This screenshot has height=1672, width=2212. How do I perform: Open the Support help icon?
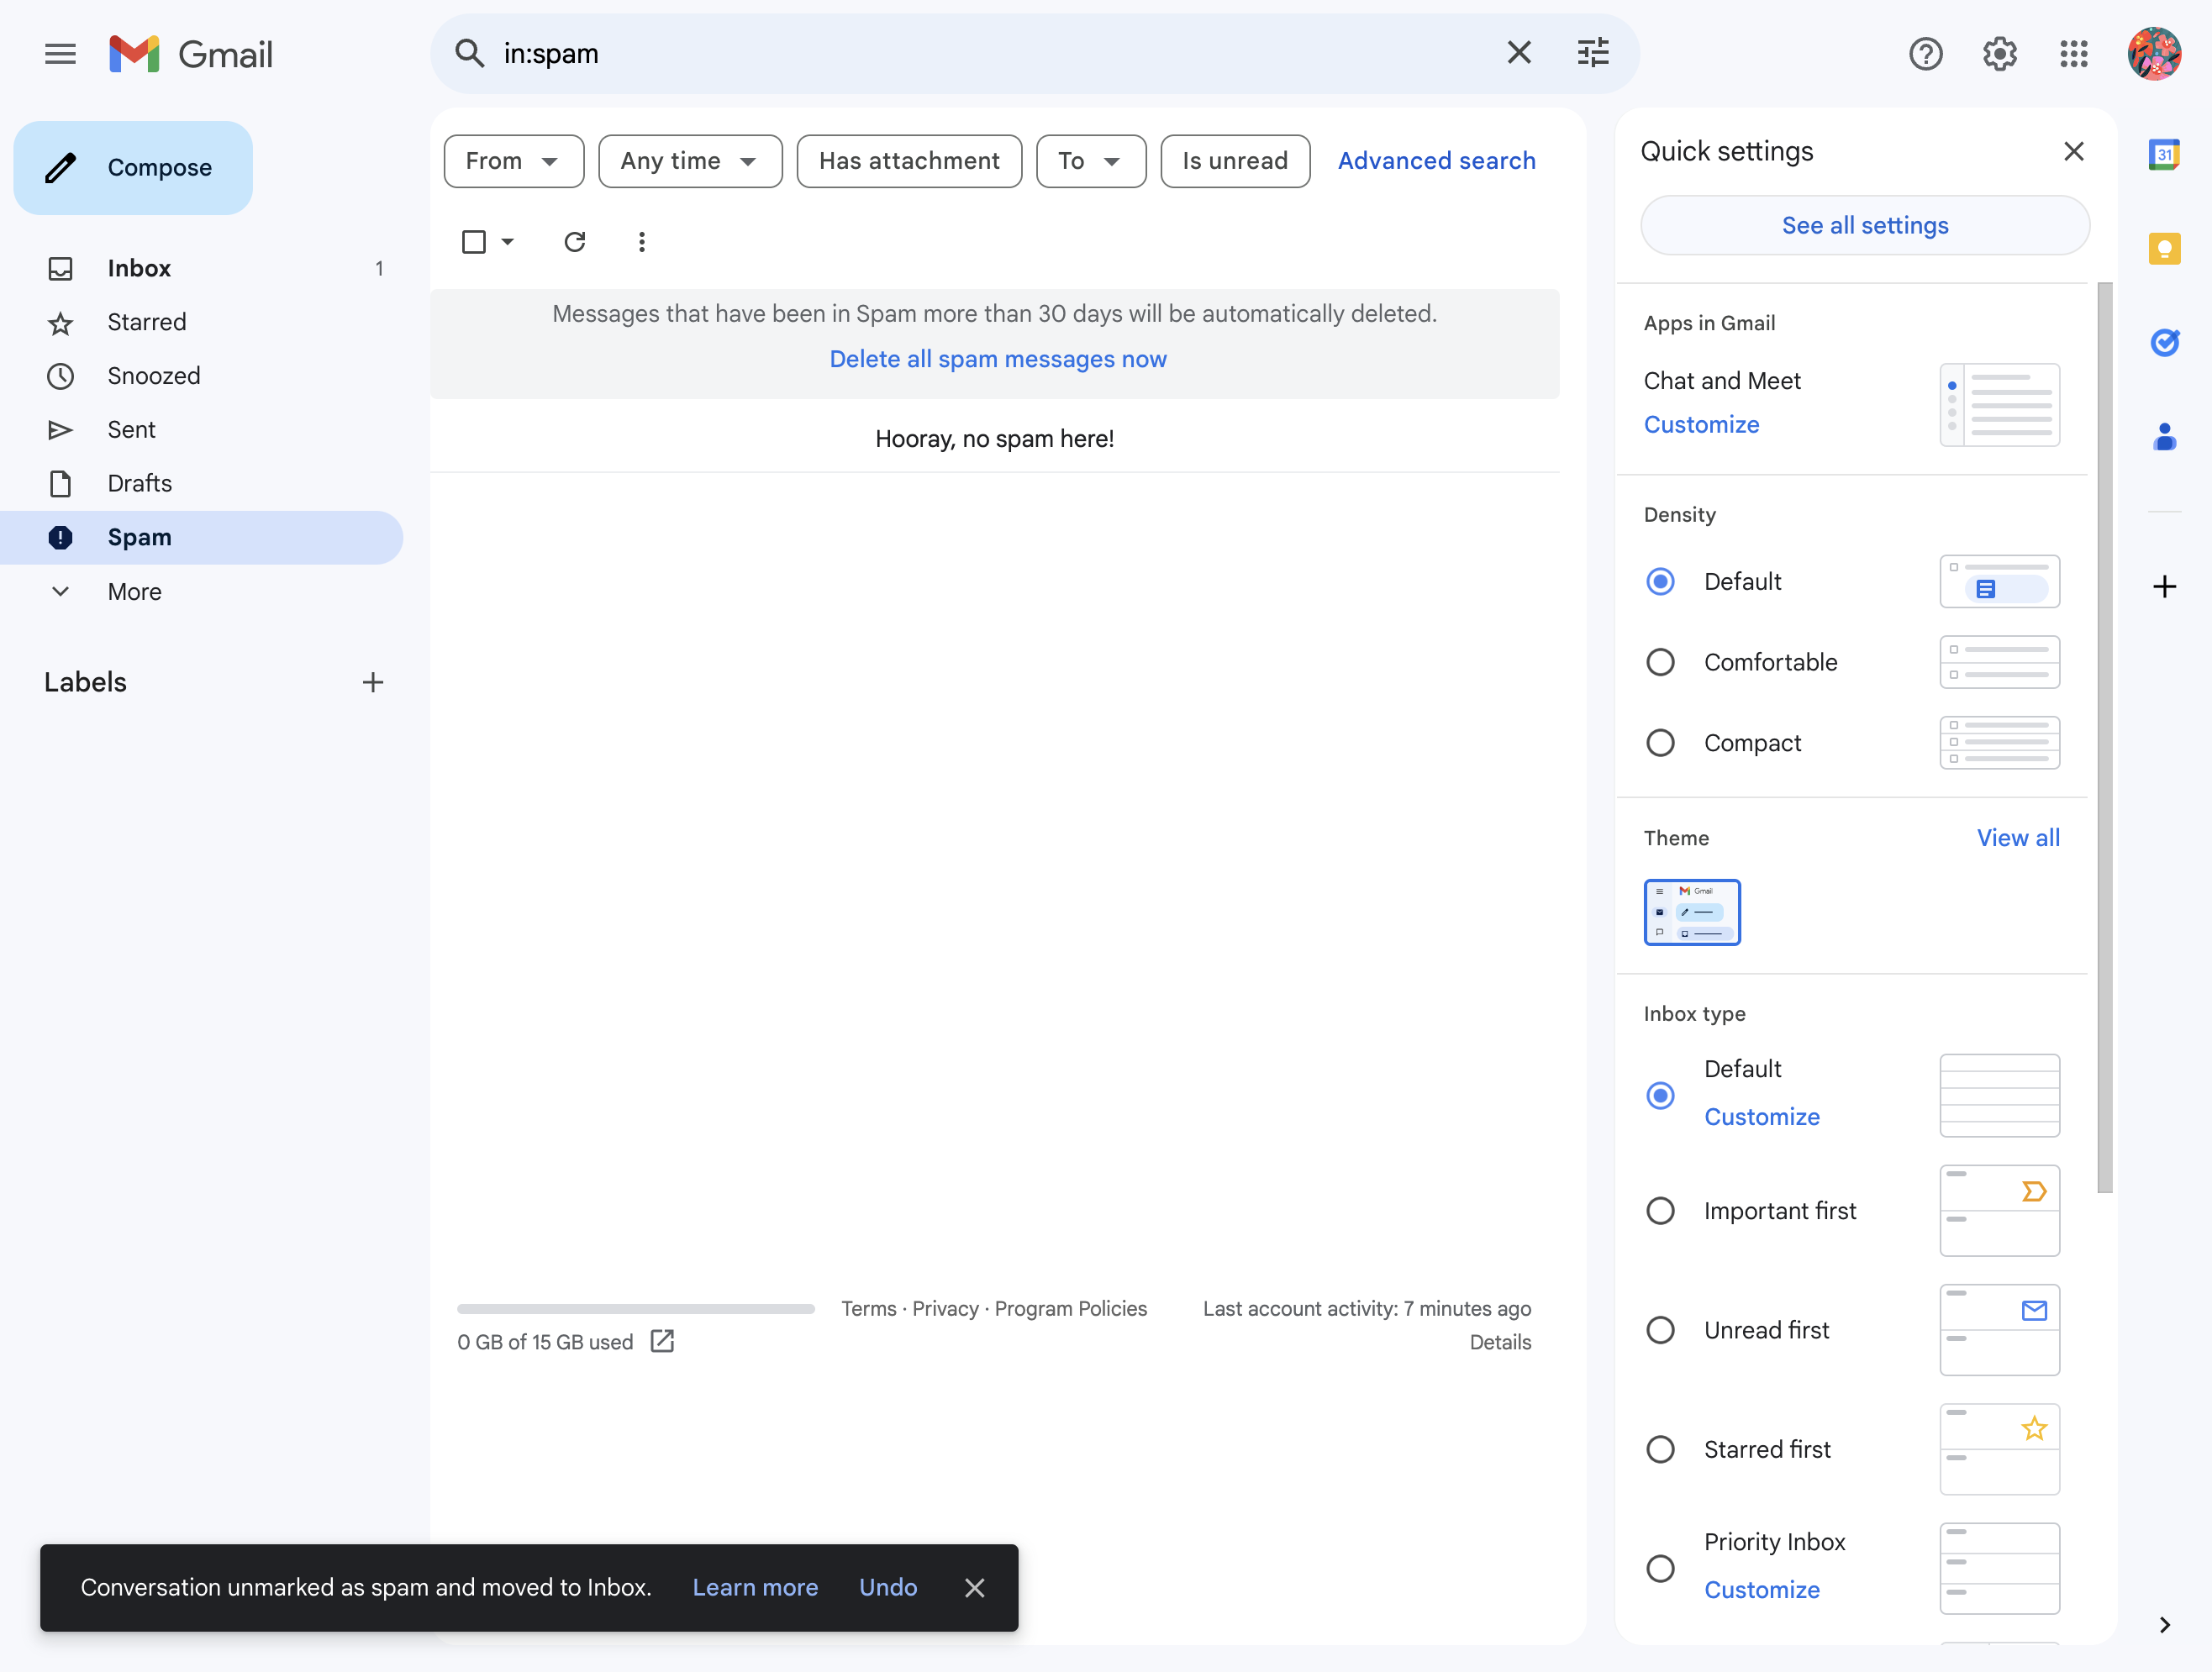pos(1925,54)
